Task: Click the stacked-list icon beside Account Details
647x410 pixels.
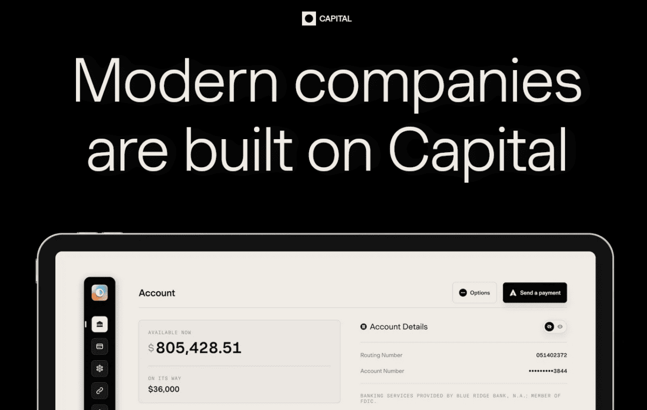Action: click(364, 326)
